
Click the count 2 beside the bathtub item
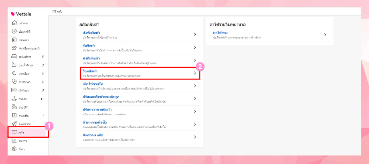click(x=43, y=65)
